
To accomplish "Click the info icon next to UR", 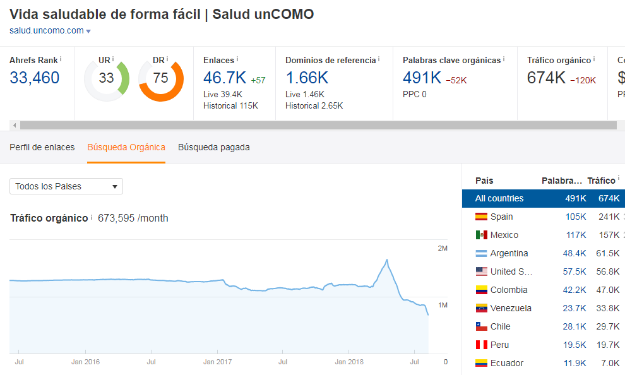I will tap(113, 59).
